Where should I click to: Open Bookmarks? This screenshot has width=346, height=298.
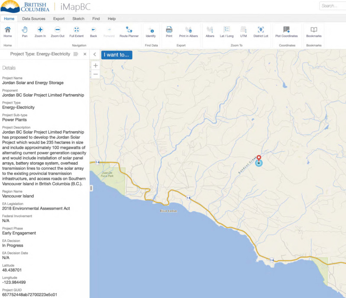(314, 32)
